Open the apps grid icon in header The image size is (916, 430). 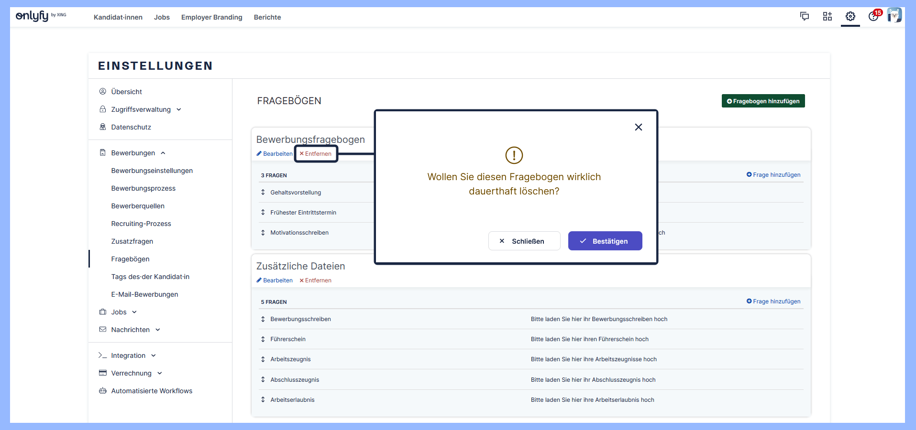pyautogui.click(x=828, y=17)
